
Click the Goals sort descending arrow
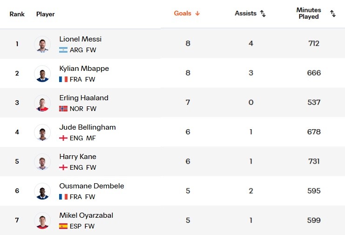[x=197, y=14]
